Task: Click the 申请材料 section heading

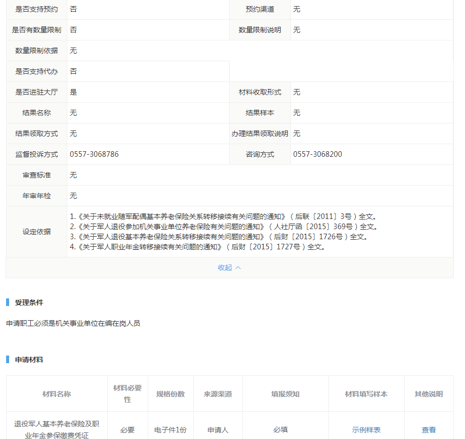Action: click(x=29, y=360)
